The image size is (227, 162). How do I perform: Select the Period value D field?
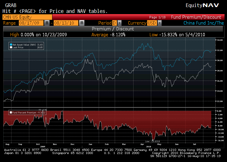(114, 23)
